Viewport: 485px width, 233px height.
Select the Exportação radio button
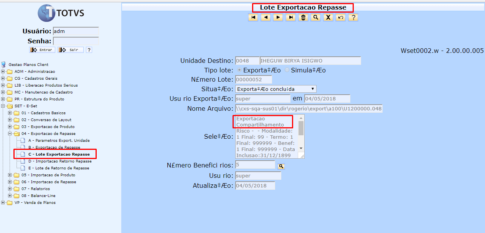tap(239, 70)
